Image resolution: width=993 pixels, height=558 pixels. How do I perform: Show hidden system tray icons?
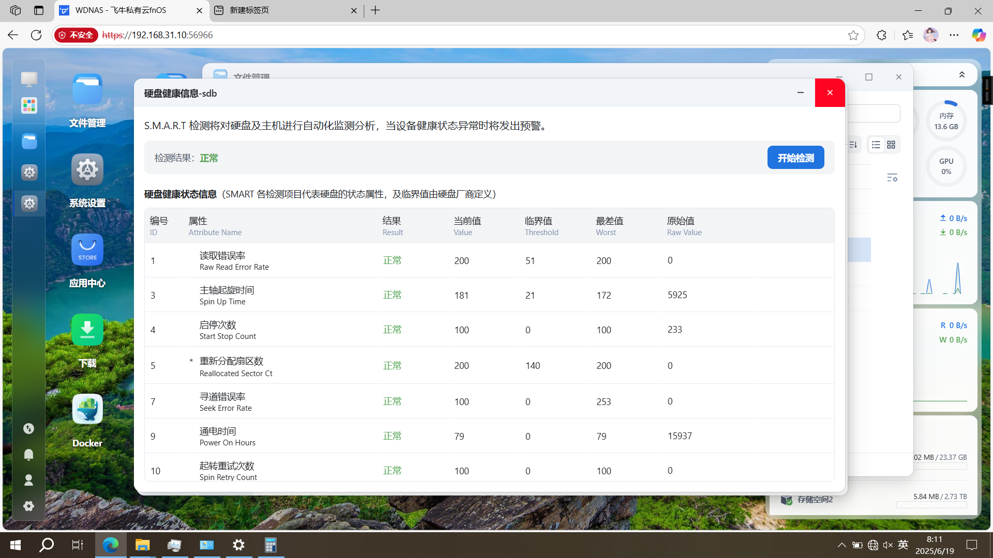842,545
